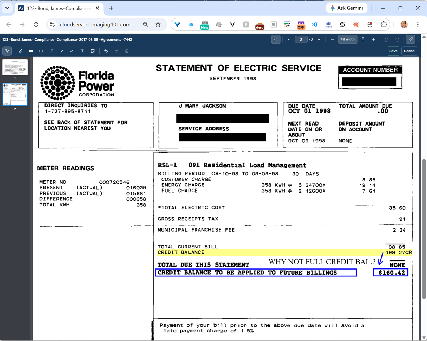Cancel annotation editing
The height and width of the screenshot is (341, 427).
[x=410, y=51]
